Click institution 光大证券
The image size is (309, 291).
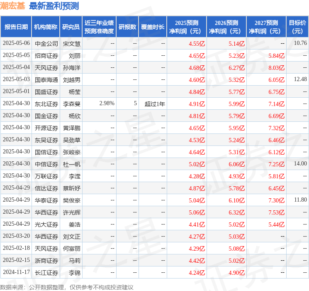pos(46,224)
